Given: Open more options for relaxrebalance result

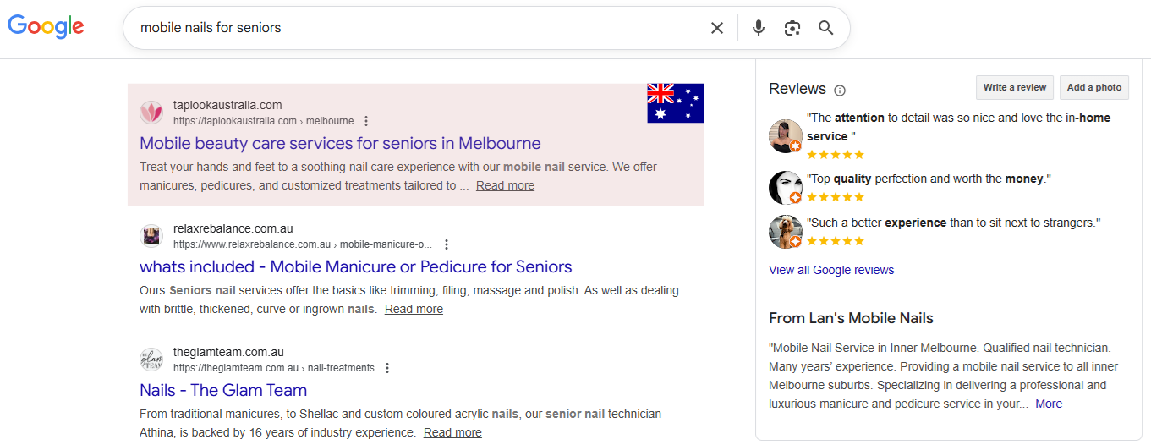Looking at the screenshot, I should coord(447,244).
